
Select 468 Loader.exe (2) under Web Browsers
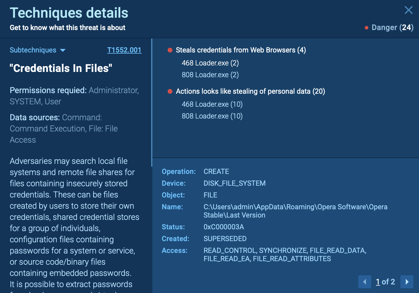[210, 63]
